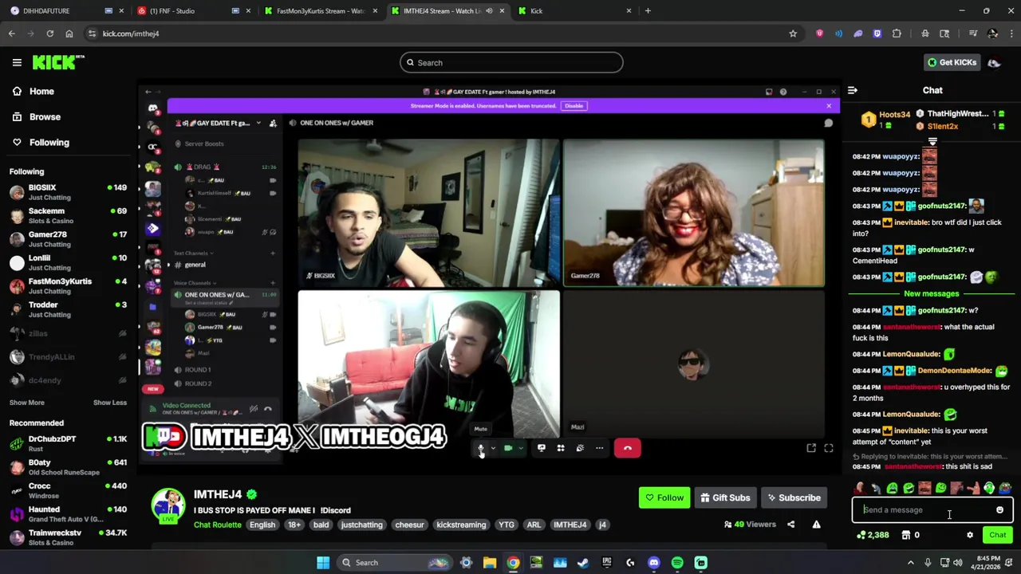This screenshot has height=574, width=1021.
Task: Open the Chat Roulette category link
Action: tap(217, 525)
